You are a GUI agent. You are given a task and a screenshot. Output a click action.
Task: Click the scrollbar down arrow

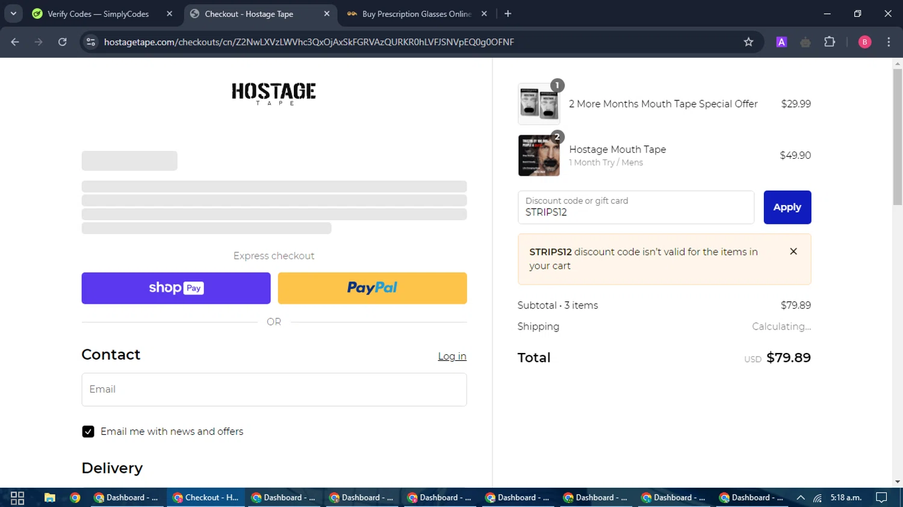click(x=898, y=482)
